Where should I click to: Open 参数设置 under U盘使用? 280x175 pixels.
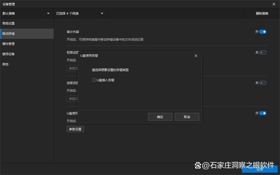click(75, 129)
